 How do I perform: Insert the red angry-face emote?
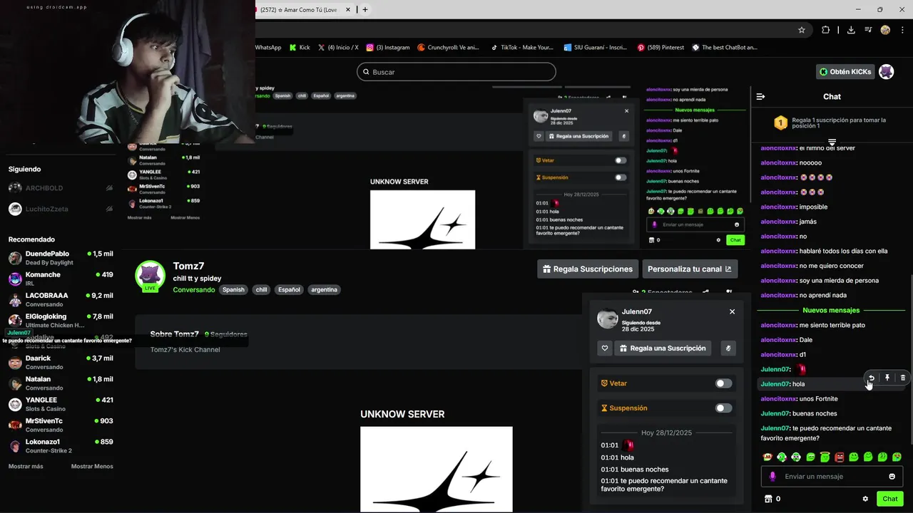(x=840, y=457)
